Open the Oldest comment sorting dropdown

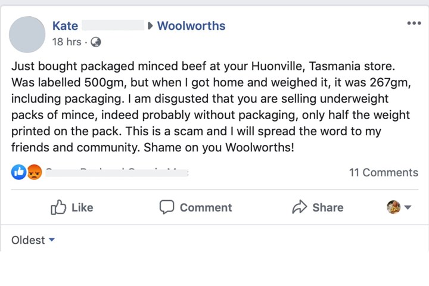pos(33,240)
